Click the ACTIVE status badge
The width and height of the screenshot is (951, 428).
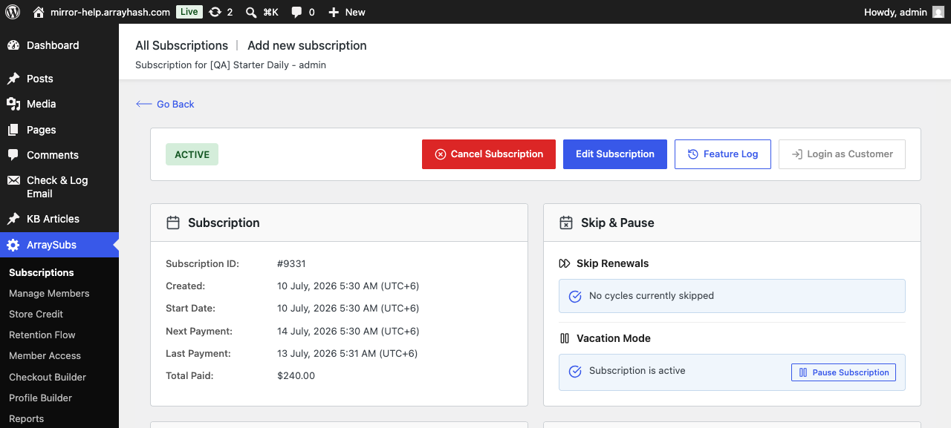(x=192, y=154)
